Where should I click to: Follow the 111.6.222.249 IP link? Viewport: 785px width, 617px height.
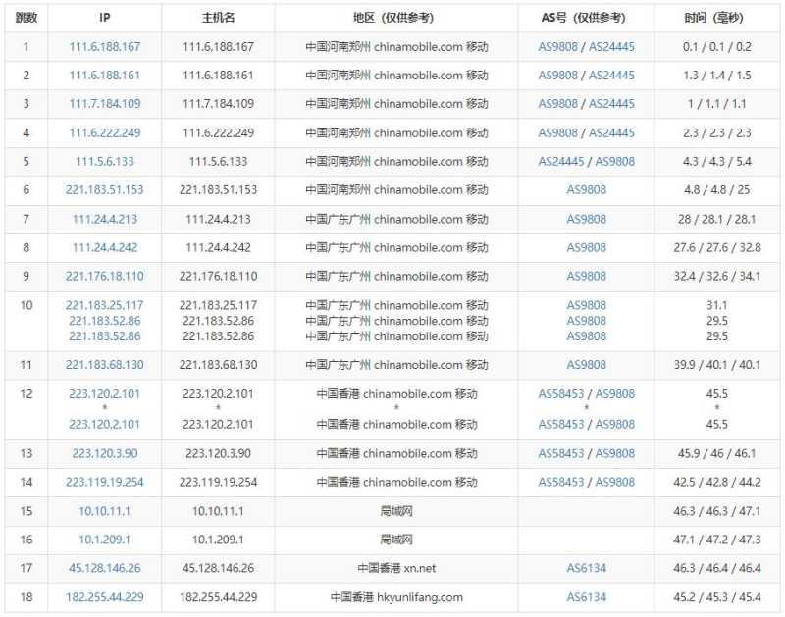pyautogui.click(x=105, y=132)
